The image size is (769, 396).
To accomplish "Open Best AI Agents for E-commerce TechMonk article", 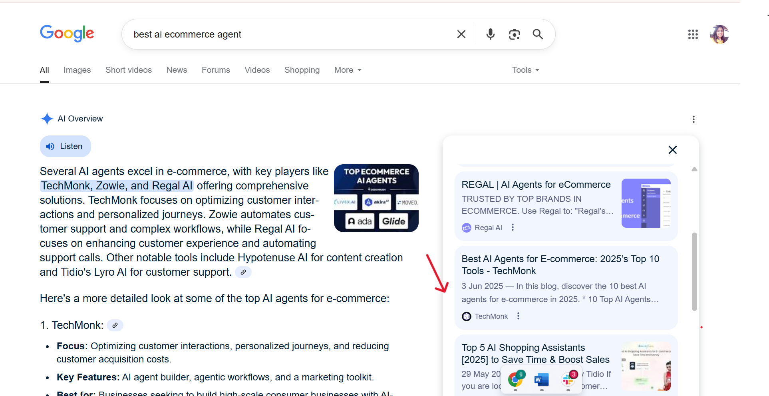I will (560, 265).
